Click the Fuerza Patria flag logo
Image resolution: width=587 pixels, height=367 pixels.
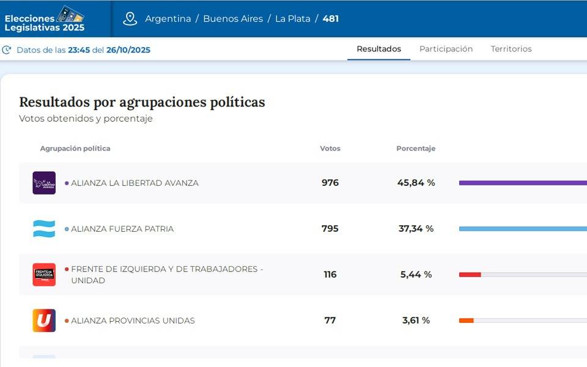coord(44,229)
